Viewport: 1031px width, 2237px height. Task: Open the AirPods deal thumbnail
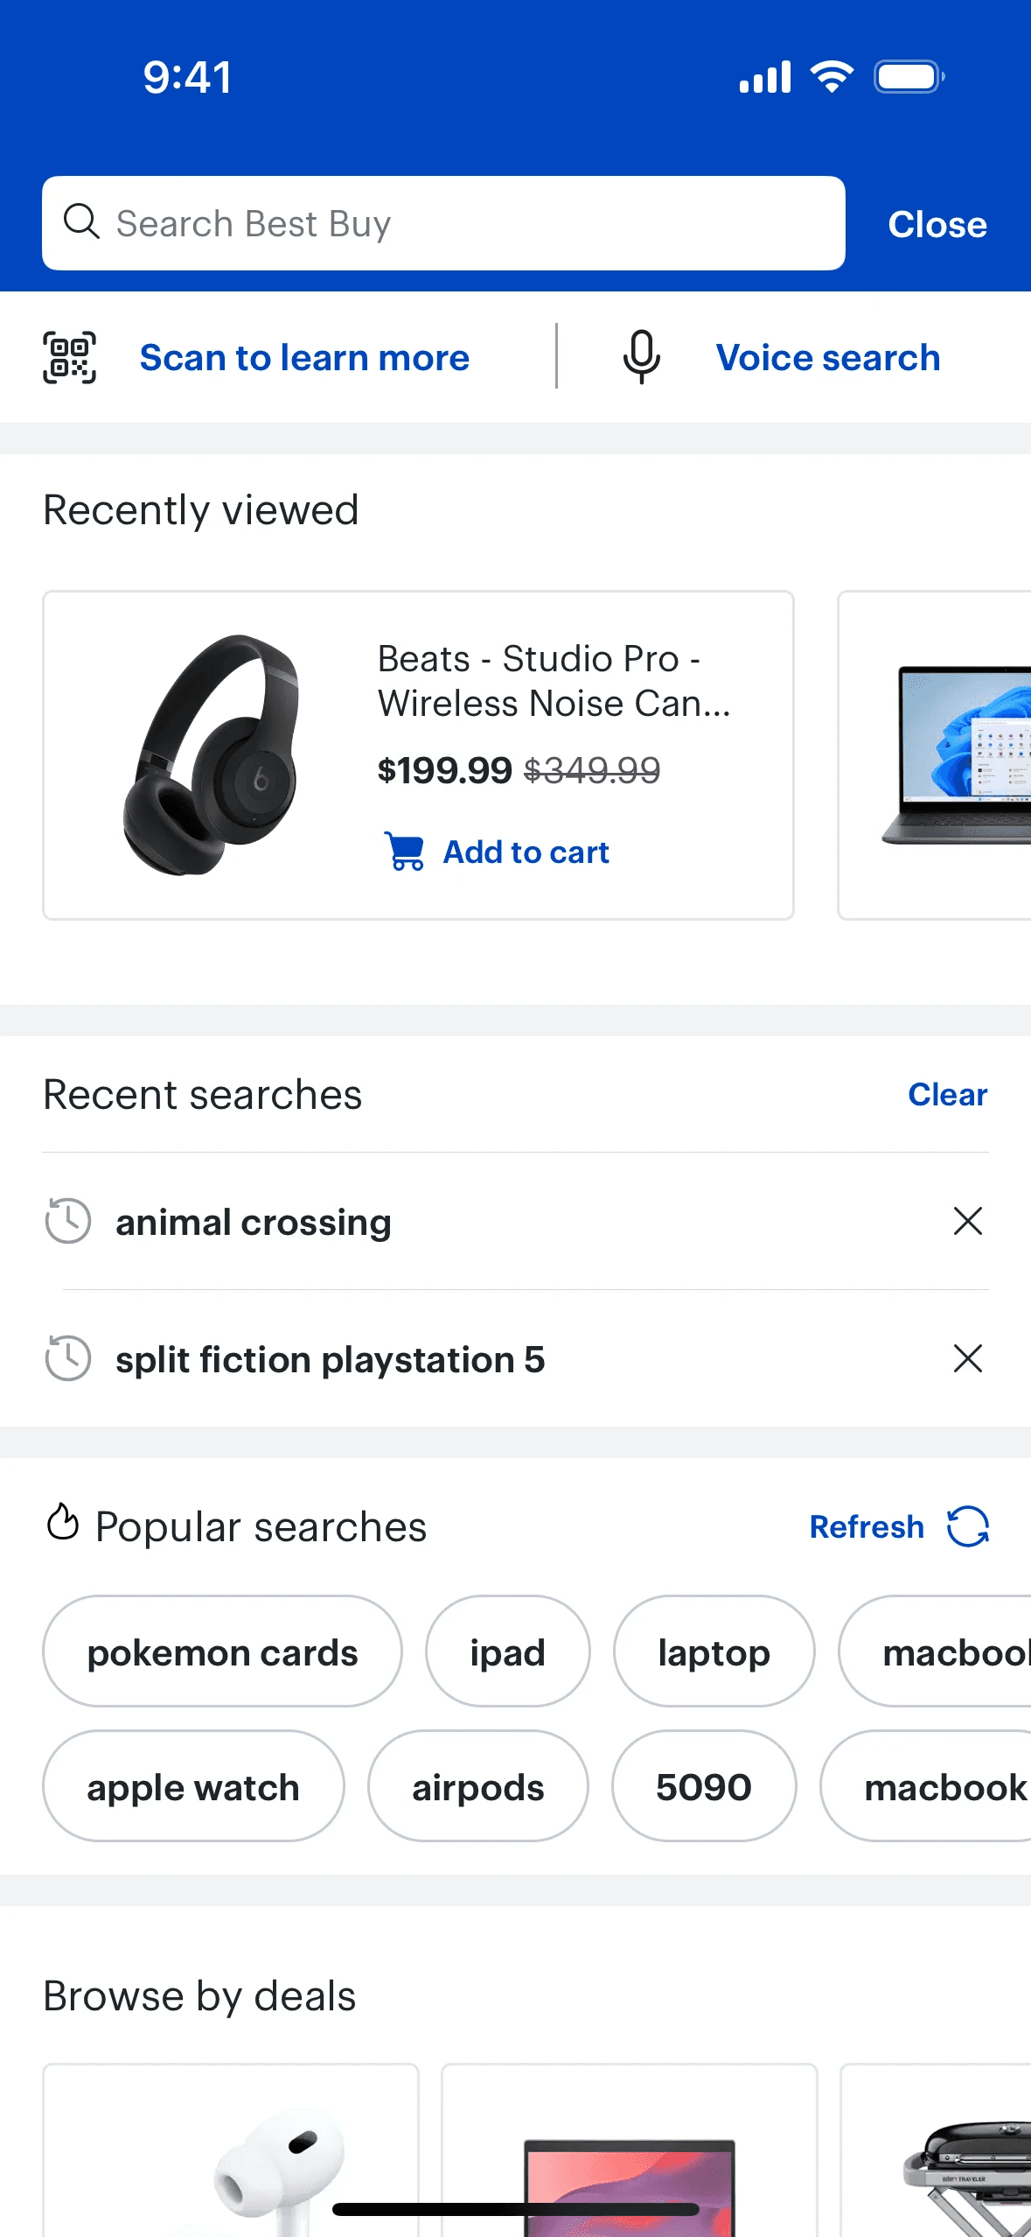(x=231, y=2150)
